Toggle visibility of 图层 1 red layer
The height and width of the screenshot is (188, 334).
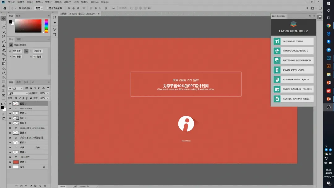pos(10,162)
